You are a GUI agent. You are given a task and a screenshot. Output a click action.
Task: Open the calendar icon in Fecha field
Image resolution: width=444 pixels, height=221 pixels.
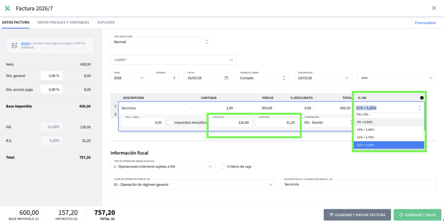[x=227, y=78]
